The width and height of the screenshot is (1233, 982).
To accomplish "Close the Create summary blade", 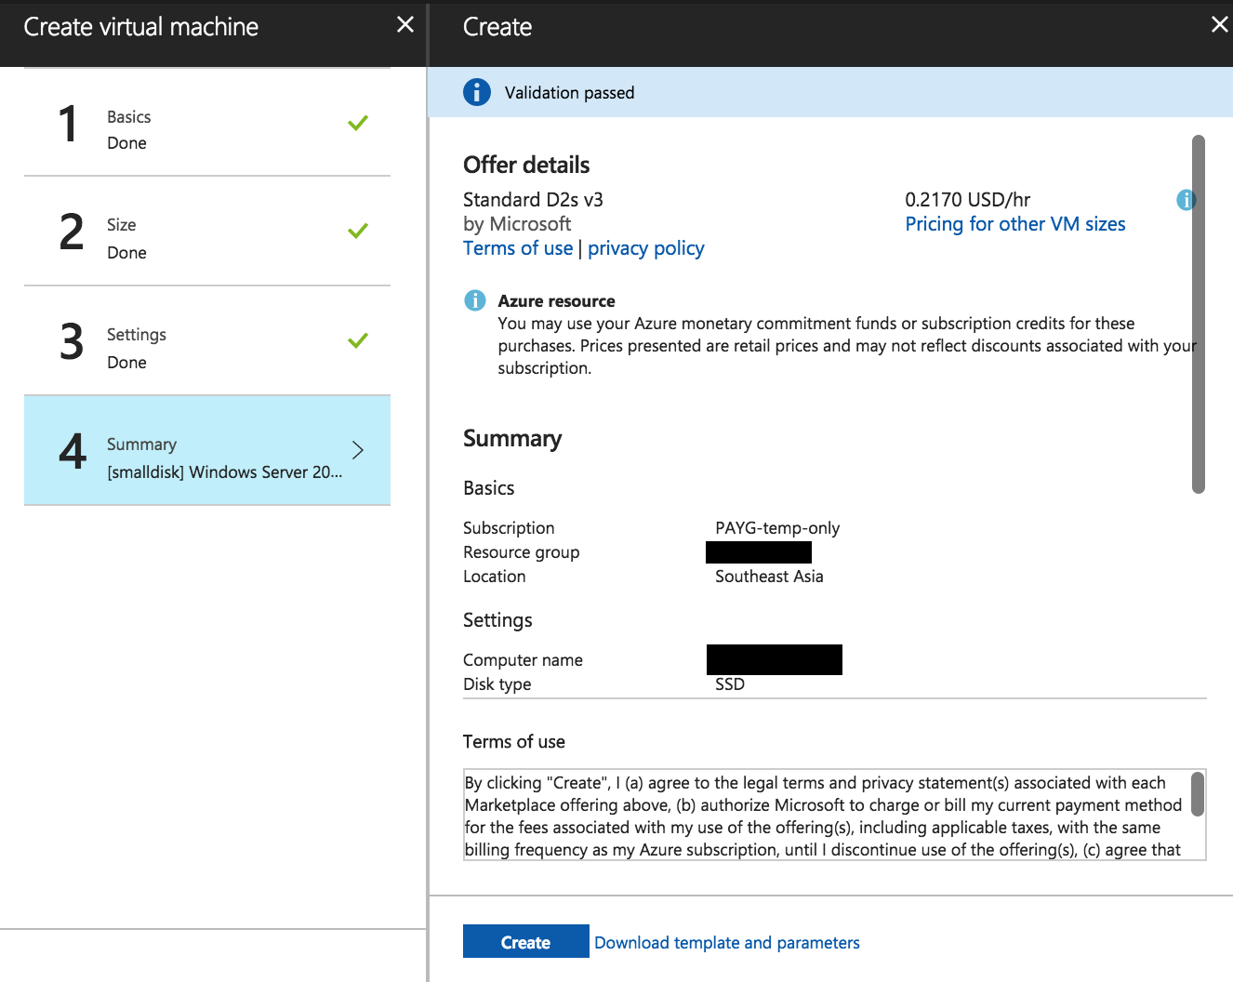I will tap(1219, 25).
